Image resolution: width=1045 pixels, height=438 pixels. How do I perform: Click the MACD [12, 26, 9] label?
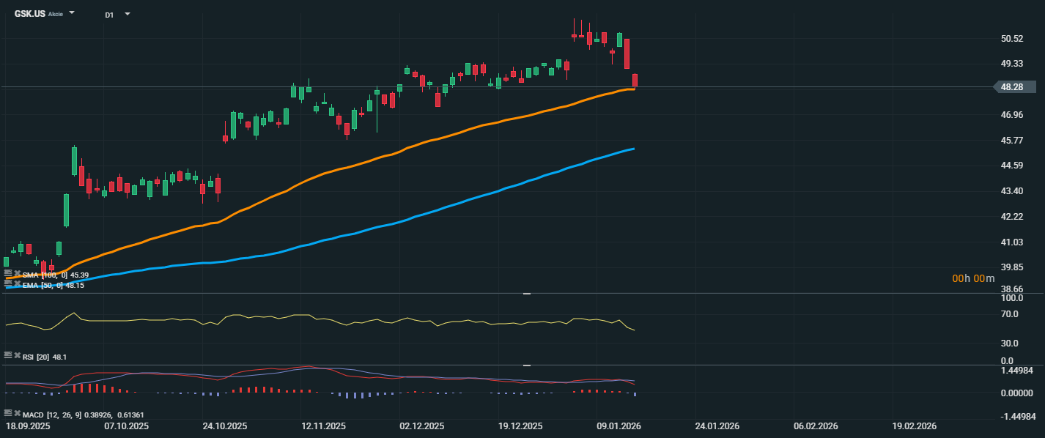[53, 415]
